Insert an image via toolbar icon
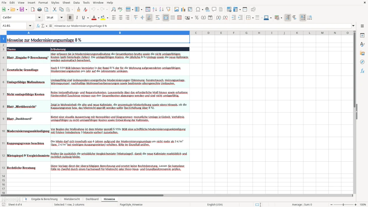The height and width of the screenshot is (207, 368). (x=177, y=10)
